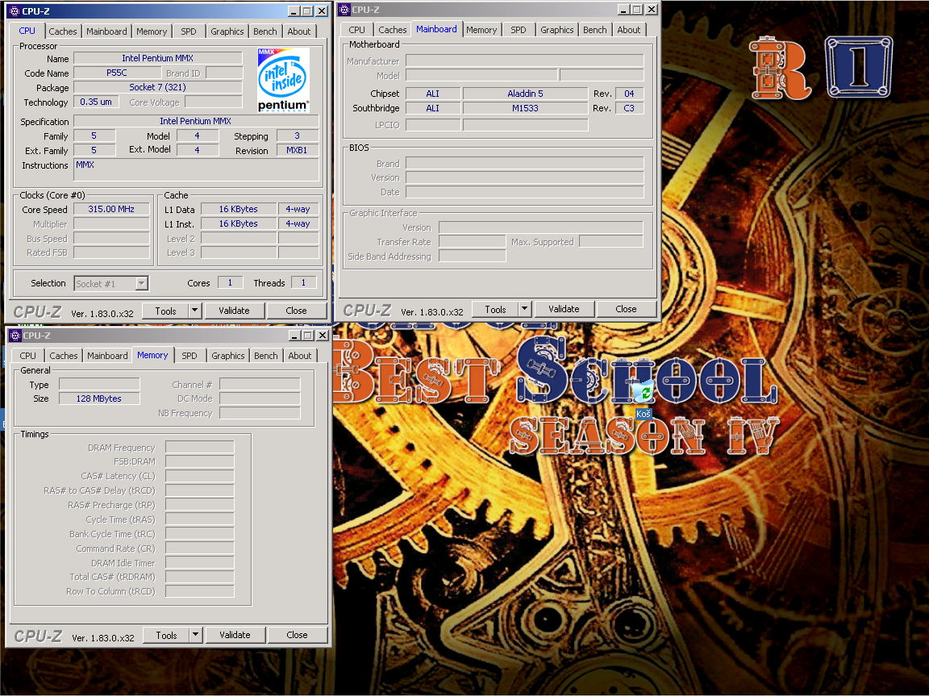Click Validate in the Memory window

click(235, 635)
